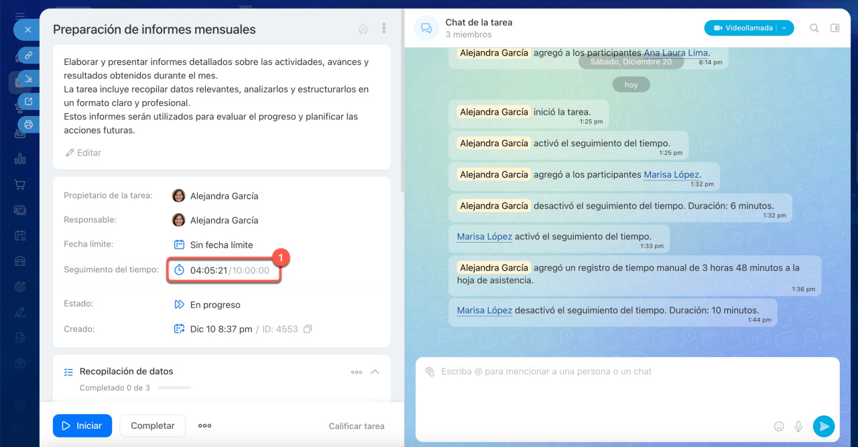Collapse the Recopilación de datos checklist
Viewport: 858px width, 447px height.
[375, 372]
